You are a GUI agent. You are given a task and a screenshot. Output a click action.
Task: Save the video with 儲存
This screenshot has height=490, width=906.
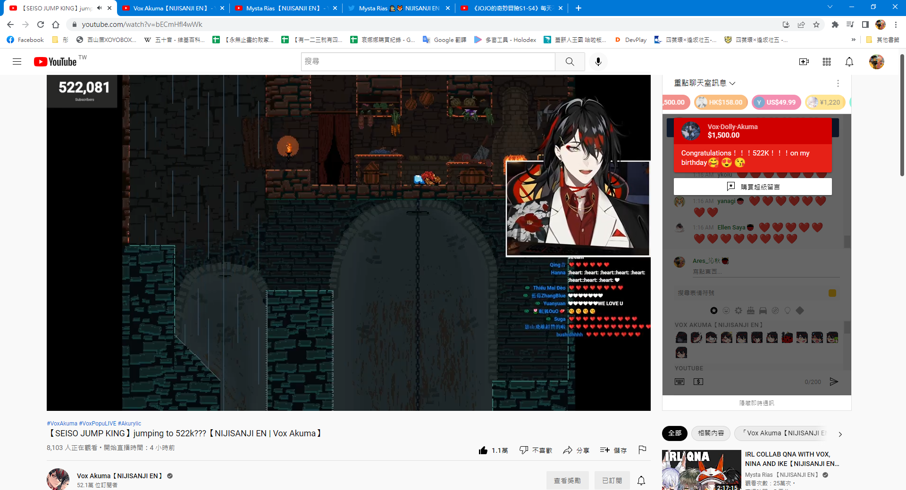click(613, 450)
